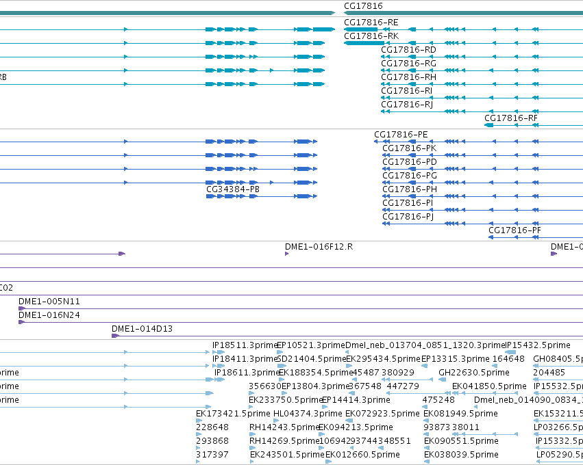The height and width of the screenshot is (465, 583).
Task: Click the CG17816-PG protein label
Action: [x=410, y=176]
